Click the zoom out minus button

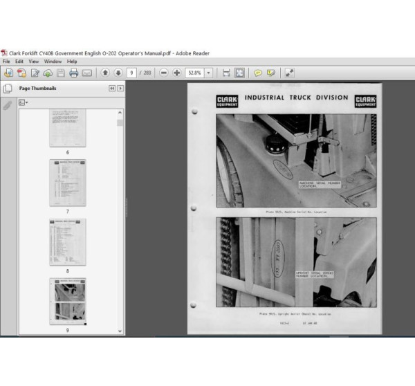(x=164, y=73)
